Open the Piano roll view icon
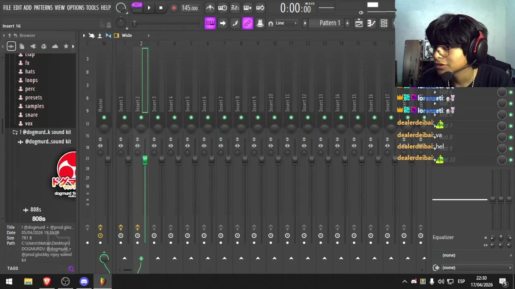 (x=371, y=23)
